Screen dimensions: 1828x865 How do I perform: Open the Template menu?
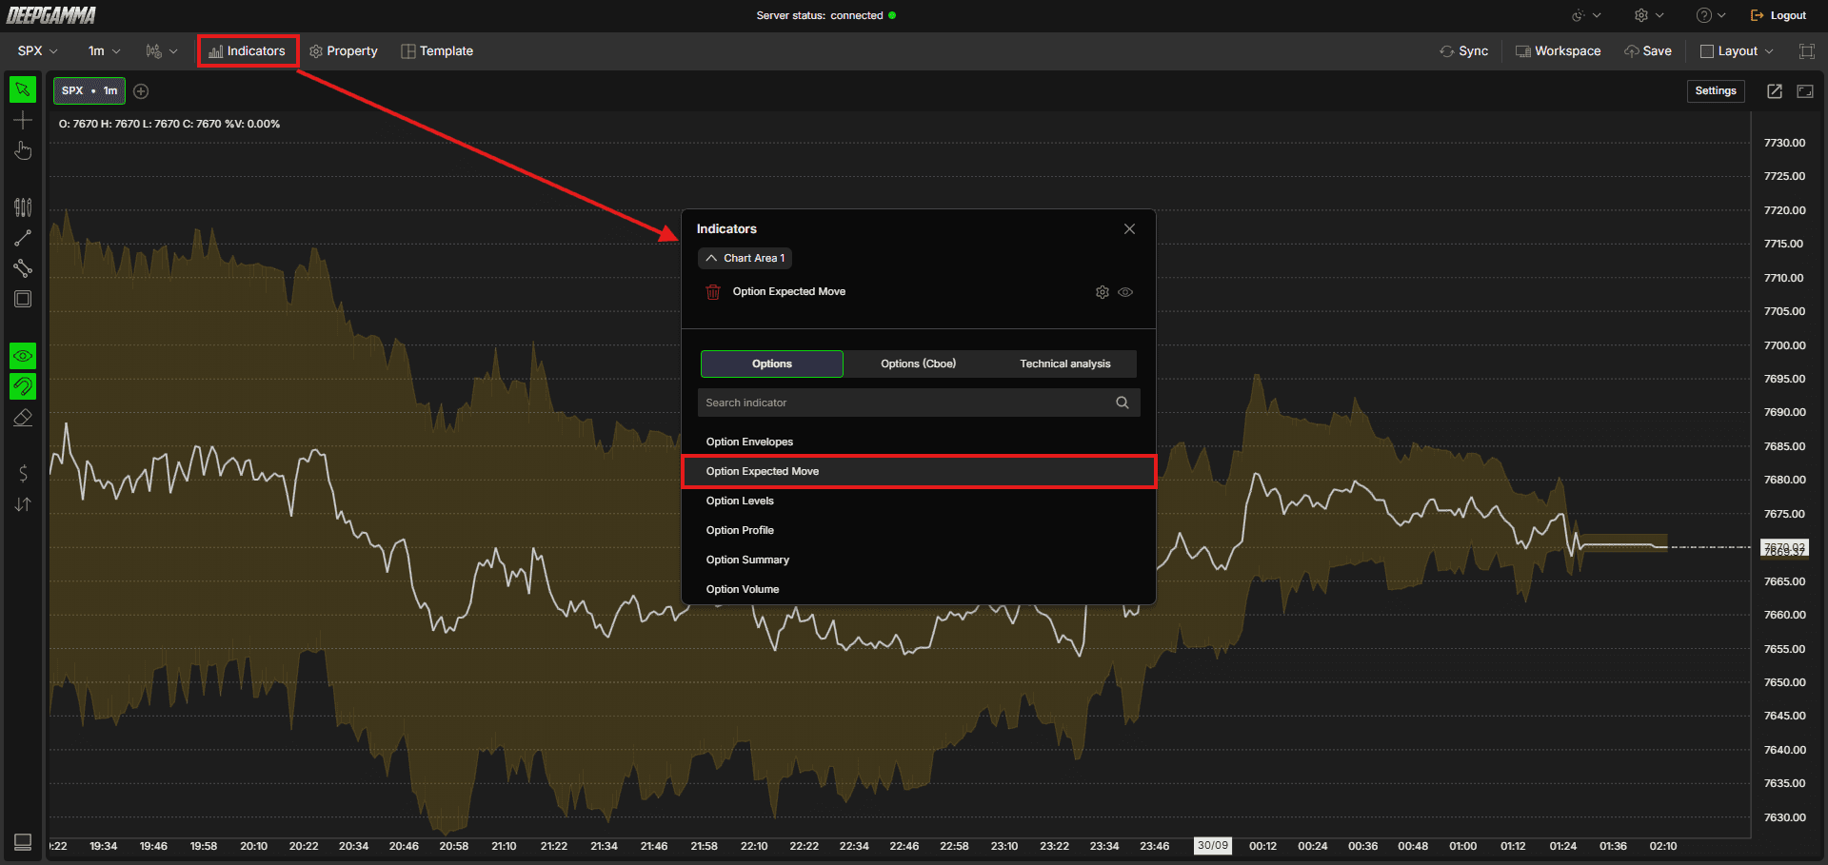(437, 51)
